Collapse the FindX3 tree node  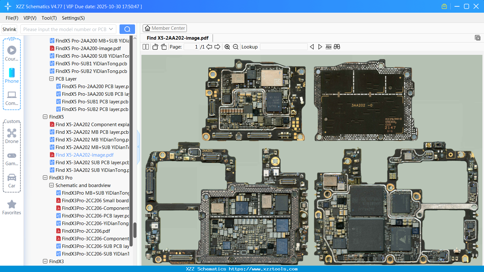[x=45, y=261]
